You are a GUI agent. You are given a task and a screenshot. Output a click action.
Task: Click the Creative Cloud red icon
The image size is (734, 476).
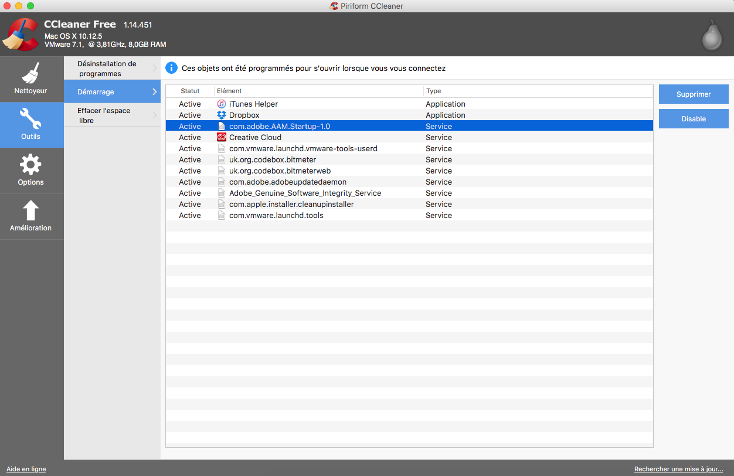coord(222,137)
